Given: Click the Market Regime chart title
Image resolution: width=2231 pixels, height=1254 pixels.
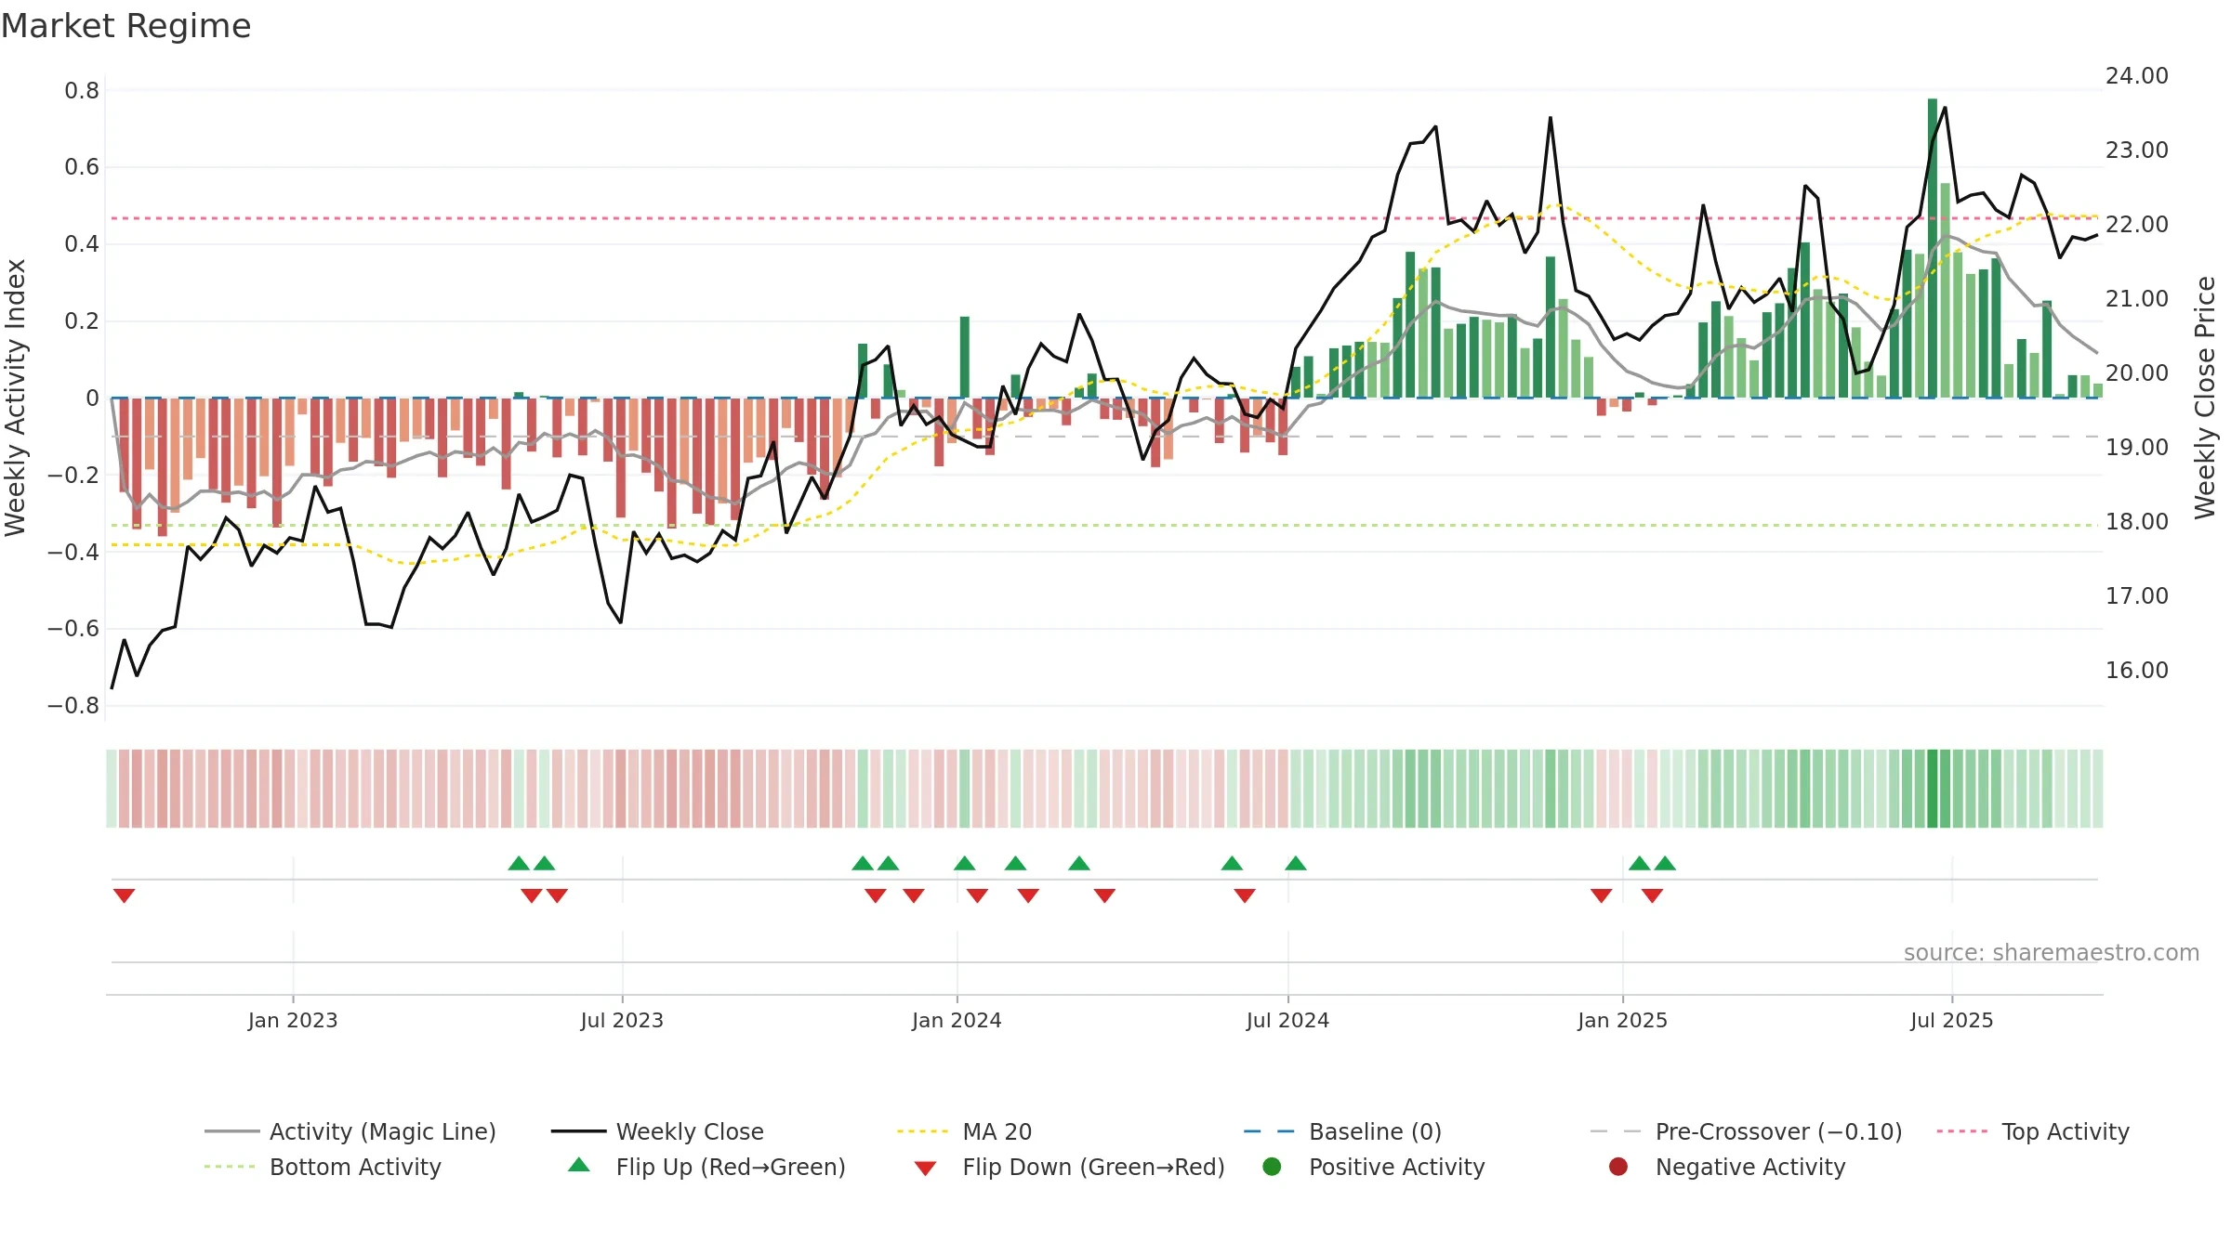Looking at the screenshot, I should coord(125,26).
